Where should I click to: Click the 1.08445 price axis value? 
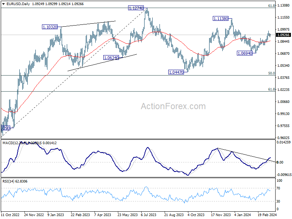click(x=284, y=42)
